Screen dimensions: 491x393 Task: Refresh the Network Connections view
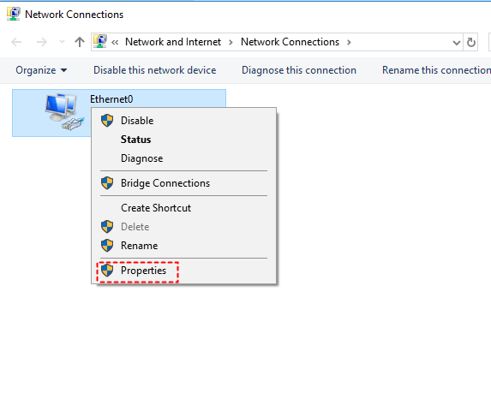point(471,42)
